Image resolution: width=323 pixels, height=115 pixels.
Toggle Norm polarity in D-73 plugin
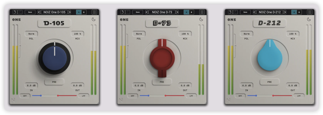coord(139,34)
